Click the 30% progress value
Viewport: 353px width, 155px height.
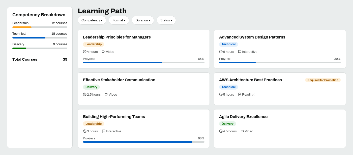tap(337, 59)
